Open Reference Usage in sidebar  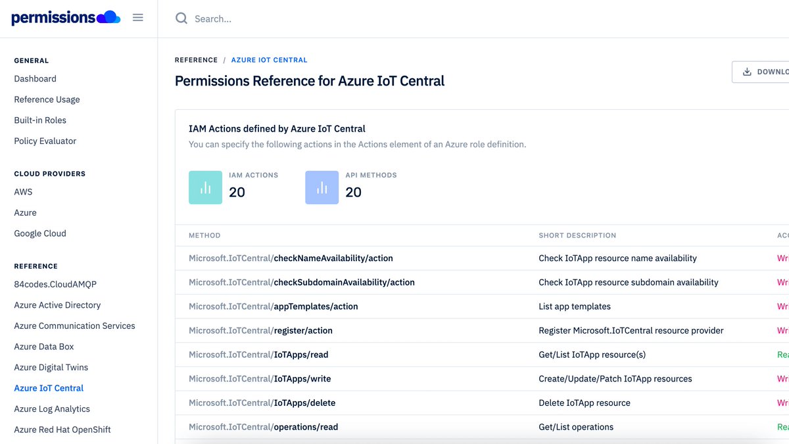[x=47, y=99]
